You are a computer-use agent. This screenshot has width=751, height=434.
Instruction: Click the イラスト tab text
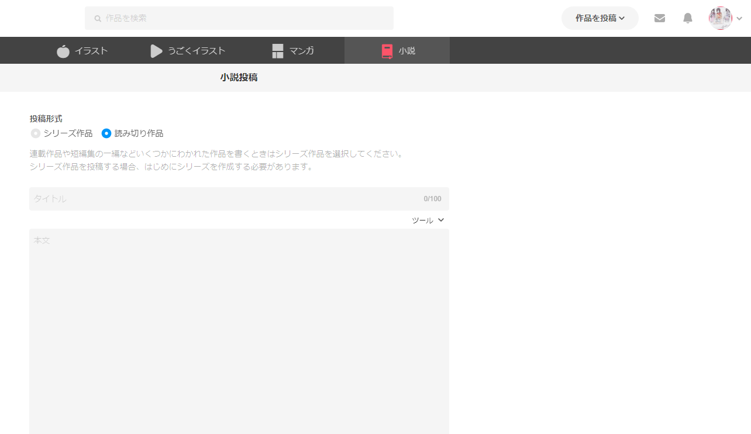pos(91,51)
